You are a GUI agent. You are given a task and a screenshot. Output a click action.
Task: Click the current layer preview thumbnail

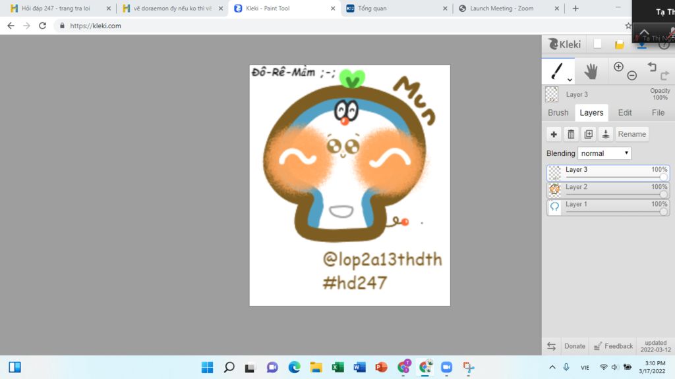[x=552, y=95]
